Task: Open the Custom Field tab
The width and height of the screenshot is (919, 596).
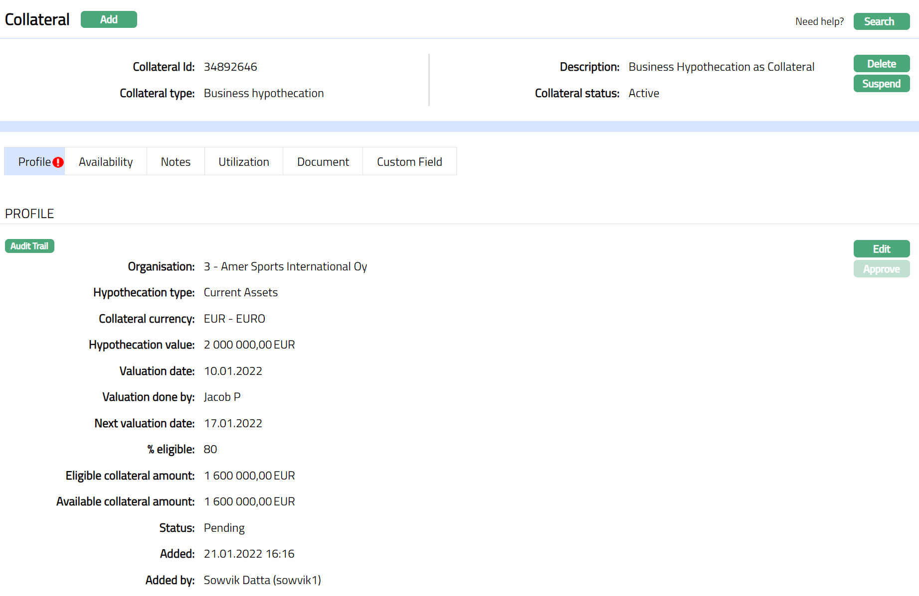Action: pyautogui.click(x=409, y=162)
